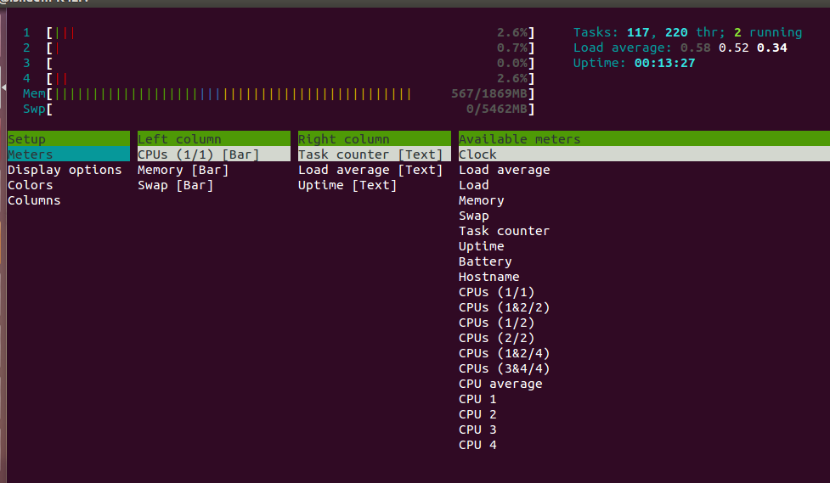The height and width of the screenshot is (483, 830).
Task: Choose CPU 4 from Available meters
Action: coord(477,446)
